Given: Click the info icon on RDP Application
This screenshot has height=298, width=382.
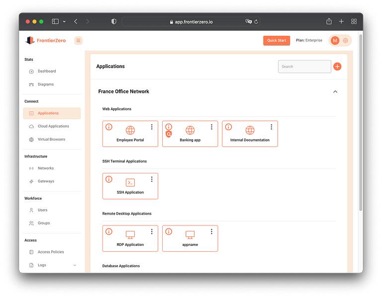Looking at the screenshot, I should point(108,231).
